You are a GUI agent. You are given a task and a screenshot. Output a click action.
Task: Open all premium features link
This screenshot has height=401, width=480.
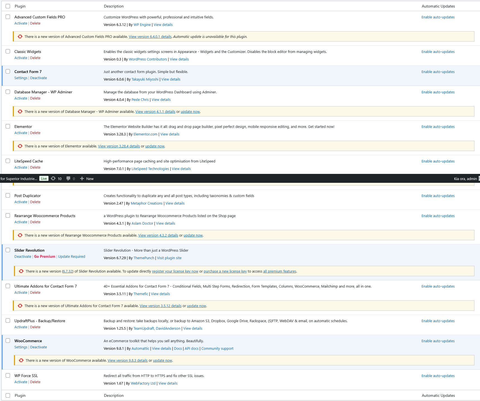pyautogui.click(x=280, y=271)
